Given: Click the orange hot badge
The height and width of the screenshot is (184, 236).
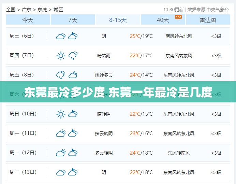Looking at the screenshot, I should tap(178, 17).
